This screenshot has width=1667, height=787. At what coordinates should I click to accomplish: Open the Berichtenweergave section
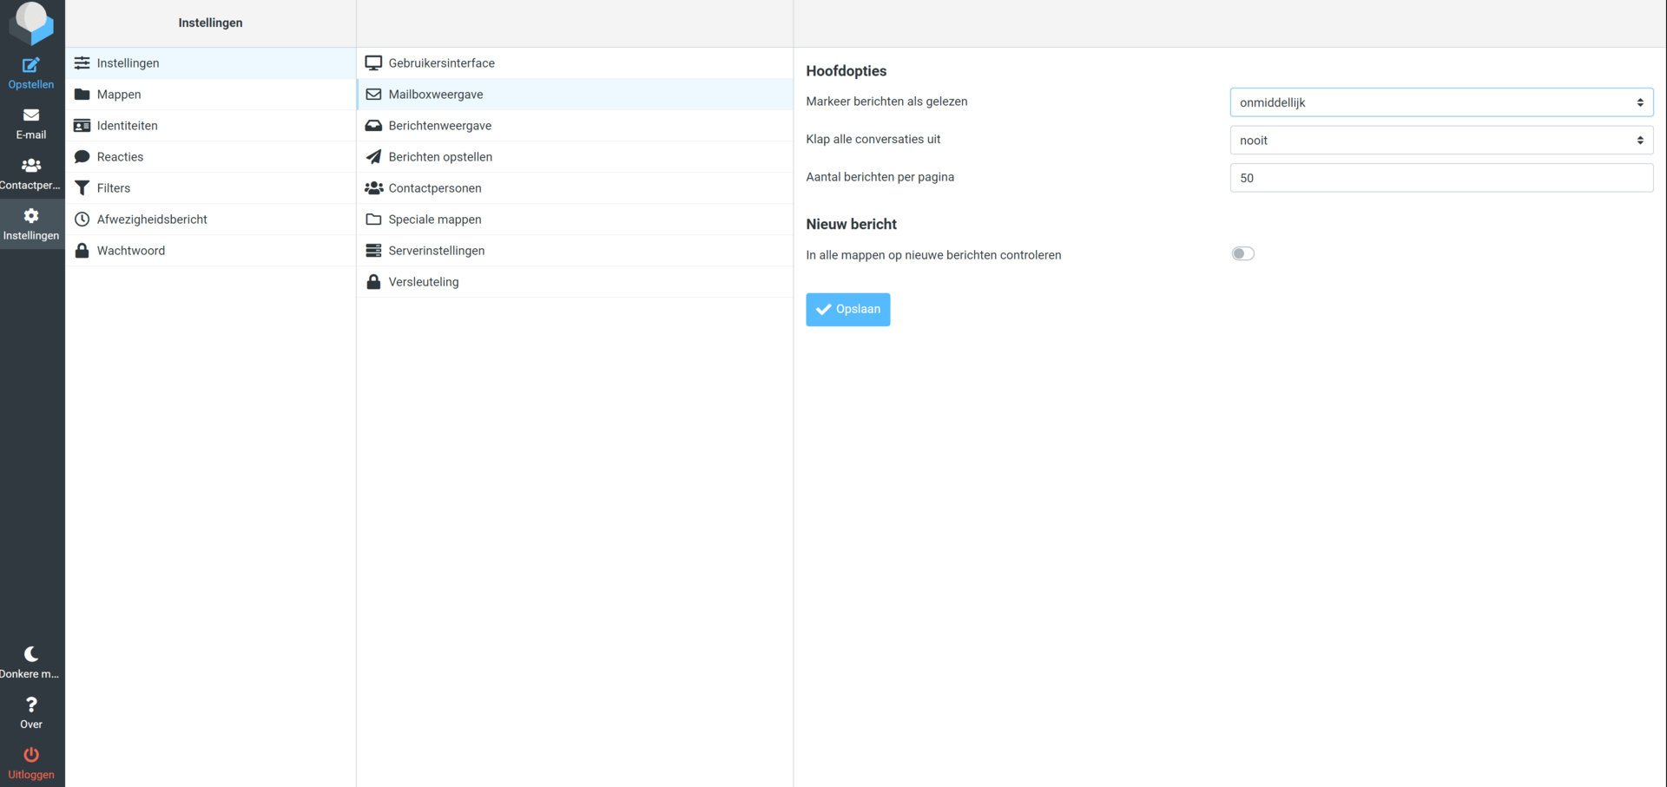coord(575,126)
